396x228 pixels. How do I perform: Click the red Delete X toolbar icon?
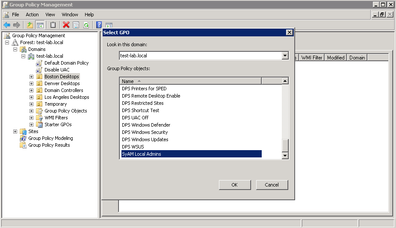[66, 25]
